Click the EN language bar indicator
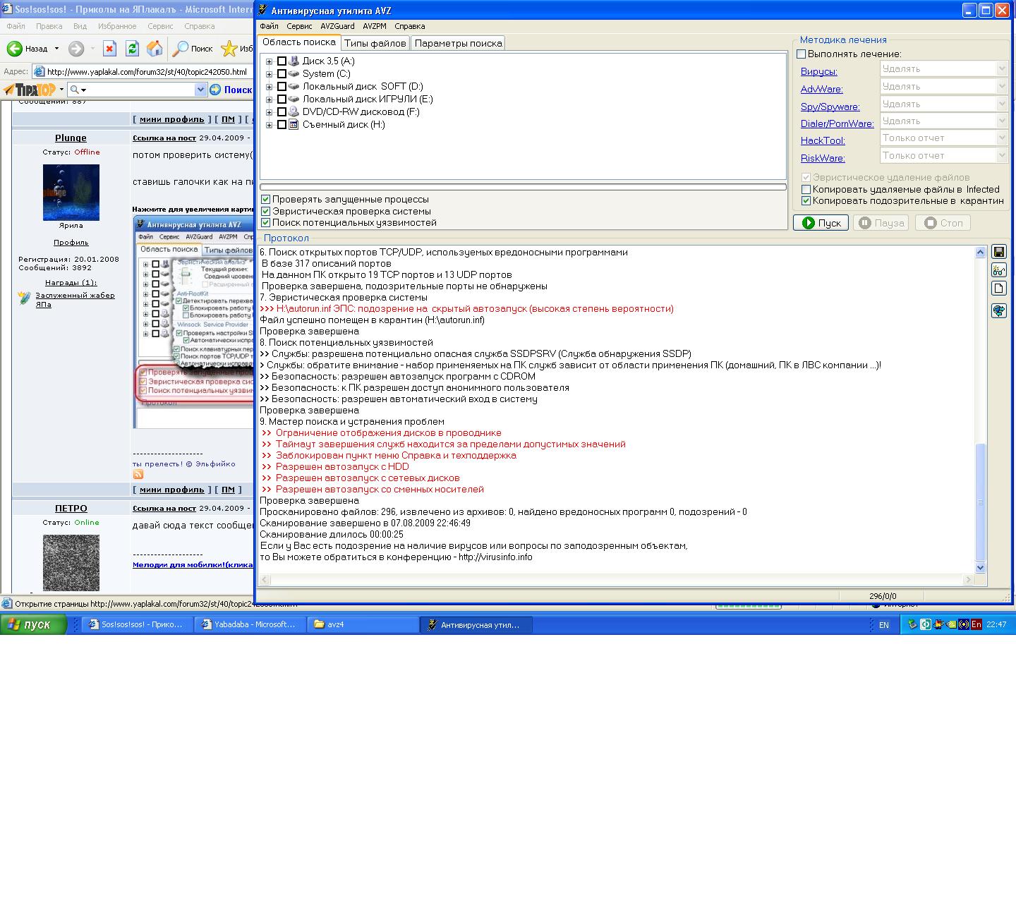1016x903 pixels. click(884, 625)
